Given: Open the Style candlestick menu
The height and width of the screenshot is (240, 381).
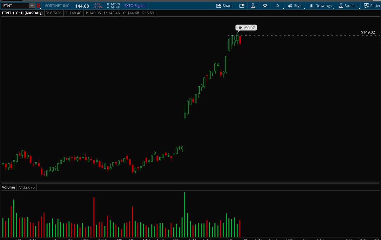Looking at the screenshot, I should (x=295, y=6).
